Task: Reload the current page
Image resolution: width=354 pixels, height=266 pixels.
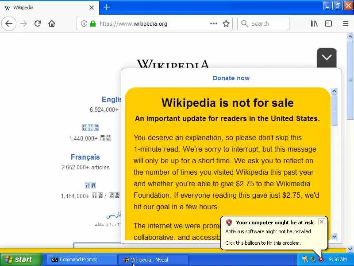Action: pos(38,23)
